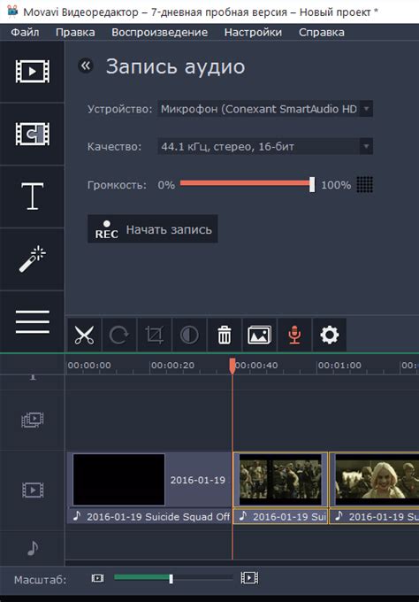Select the blonde woman video clip thumbnail
This screenshot has width=419, height=602.
[377, 480]
